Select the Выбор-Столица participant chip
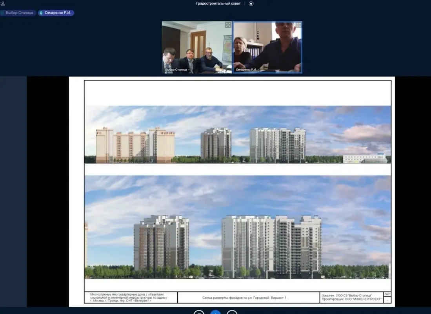Image resolution: width=431 pixels, height=314 pixels. pos(18,13)
